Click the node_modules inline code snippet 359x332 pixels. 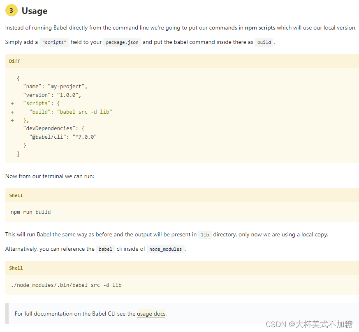[166, 249]
